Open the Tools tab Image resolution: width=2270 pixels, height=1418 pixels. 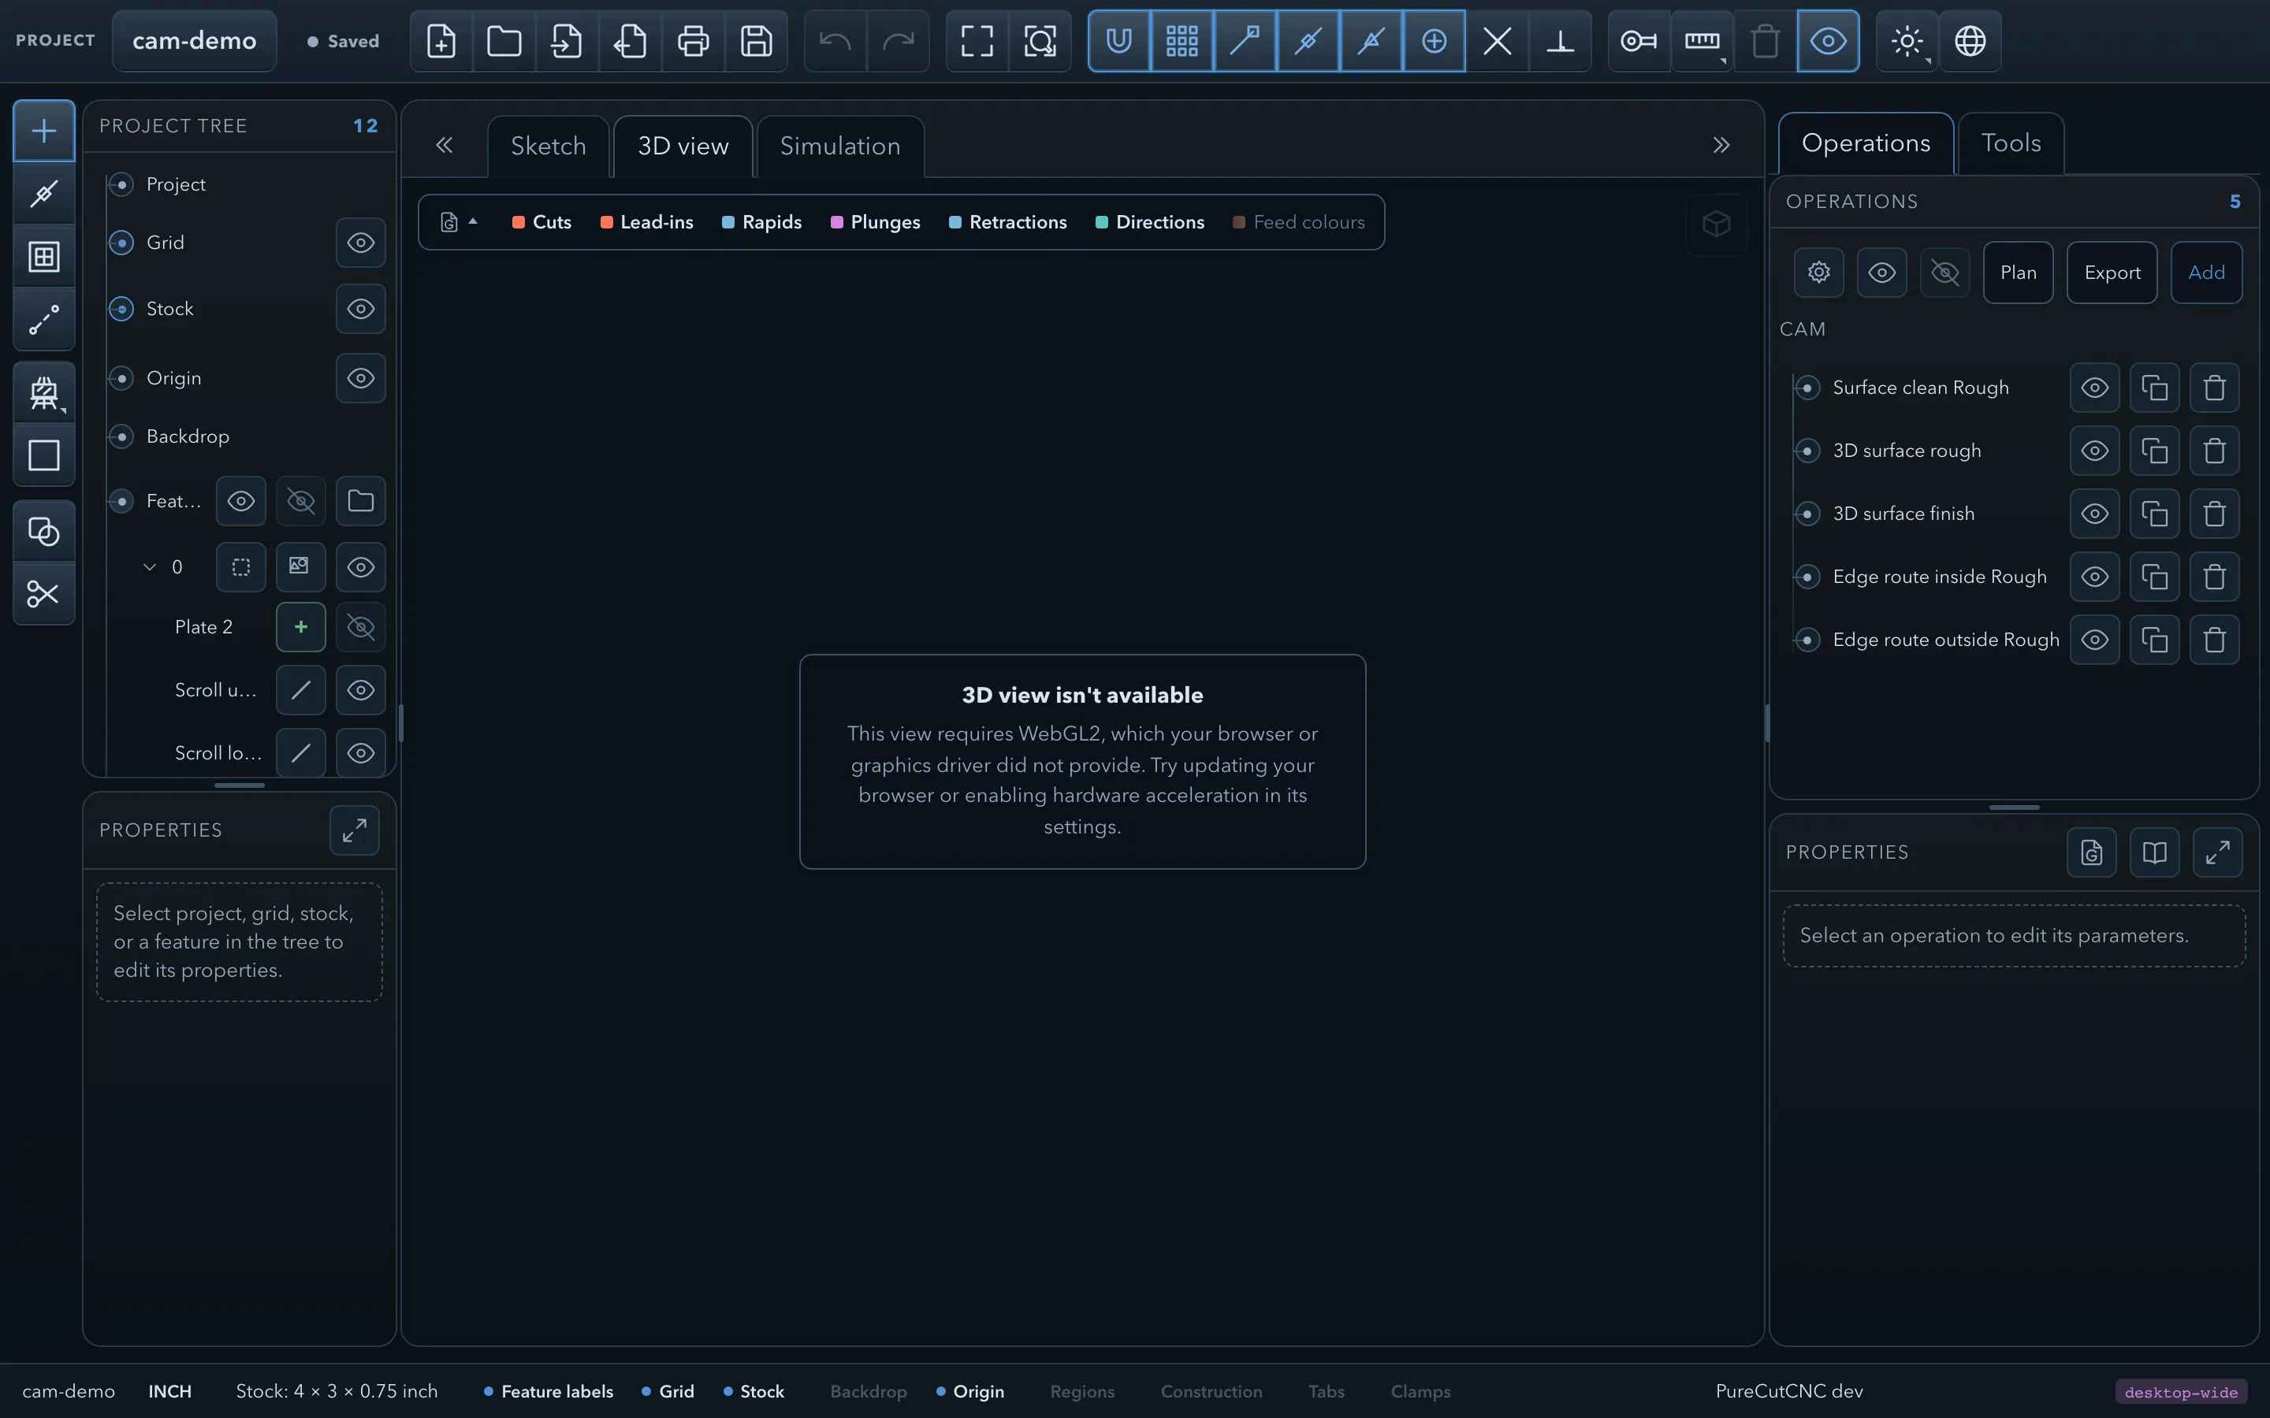[x=2011, y=143]
